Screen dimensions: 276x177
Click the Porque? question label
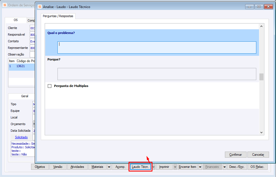tap(54, 60)
